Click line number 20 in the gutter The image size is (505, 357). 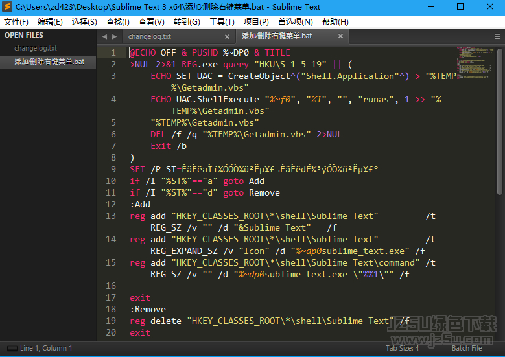pyautogui.click(x=111, y=332)
